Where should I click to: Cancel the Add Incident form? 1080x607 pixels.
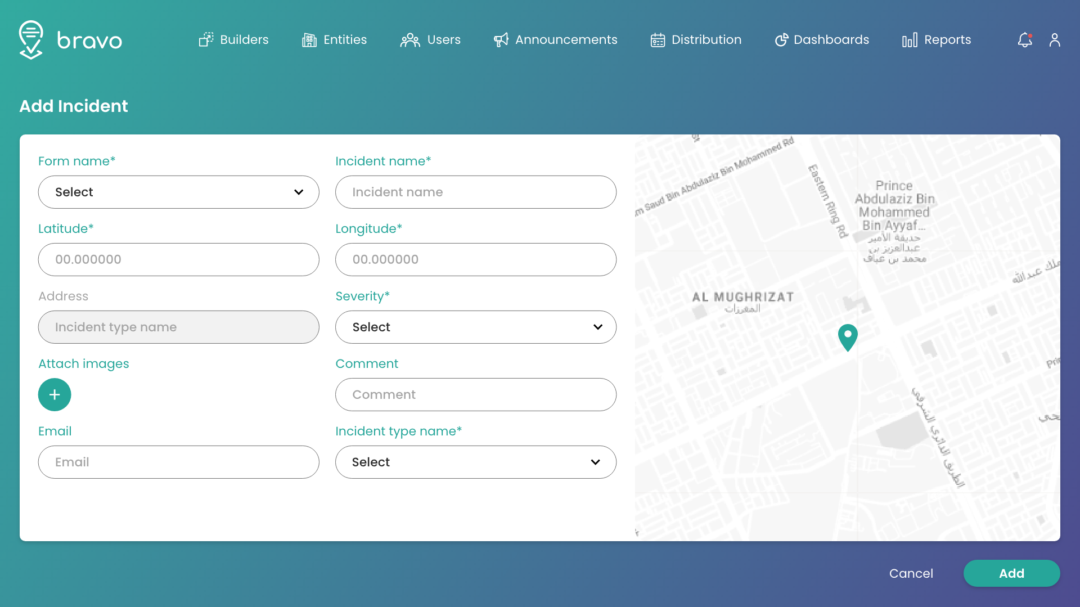click(x=911, y=573)
